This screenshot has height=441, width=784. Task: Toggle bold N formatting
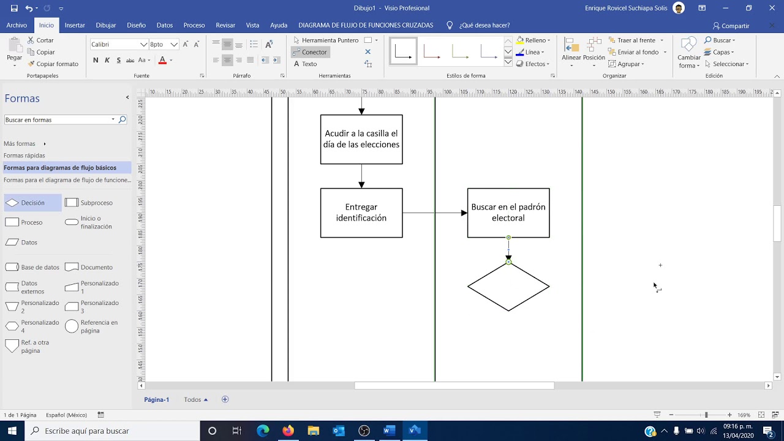(96, 60)
